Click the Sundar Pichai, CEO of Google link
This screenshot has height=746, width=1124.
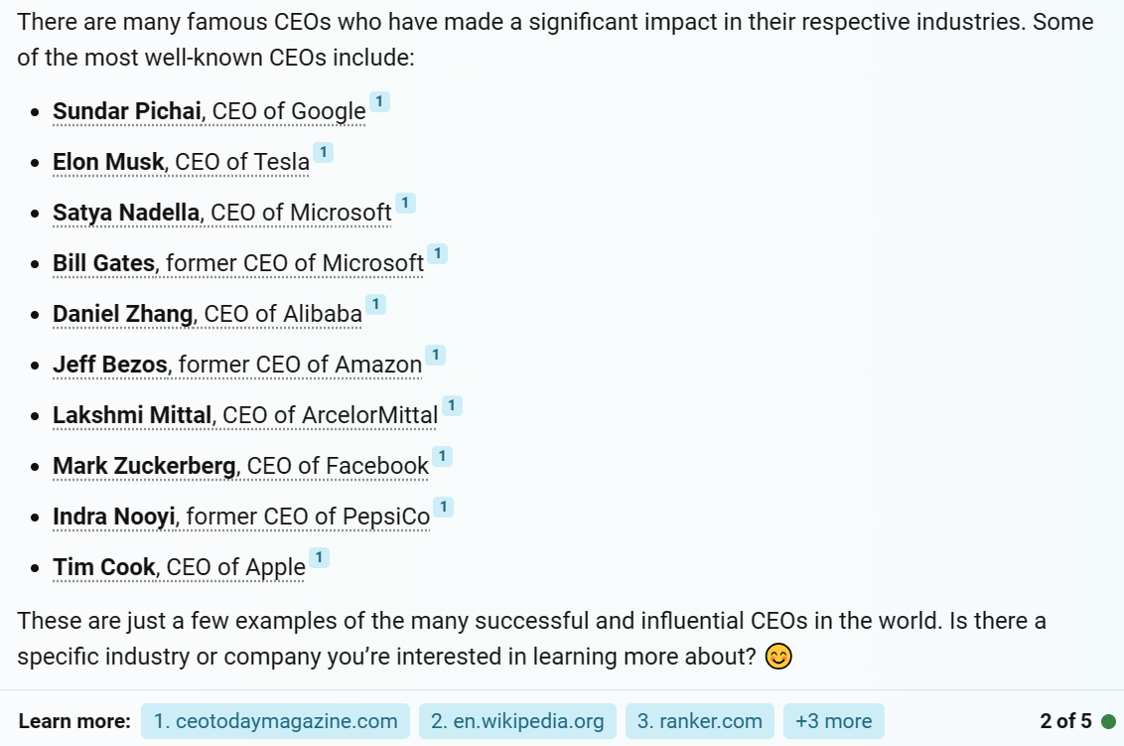pyautogui.click(x=210, y=111)
